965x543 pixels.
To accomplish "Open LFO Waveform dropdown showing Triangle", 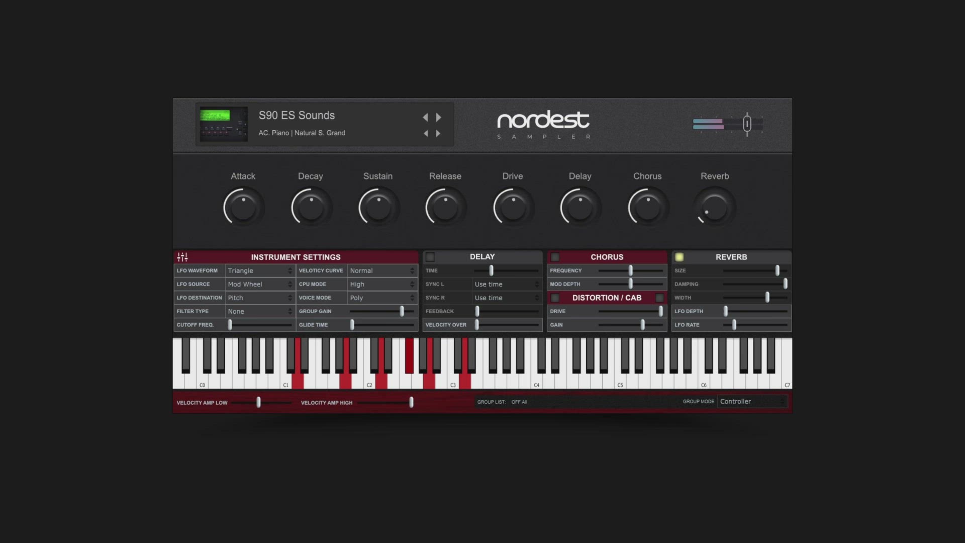I will (x=259, y=270).
